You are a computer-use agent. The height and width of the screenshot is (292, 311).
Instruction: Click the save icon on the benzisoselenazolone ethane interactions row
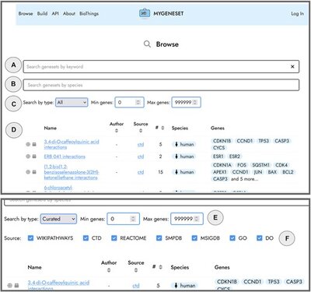34,172
